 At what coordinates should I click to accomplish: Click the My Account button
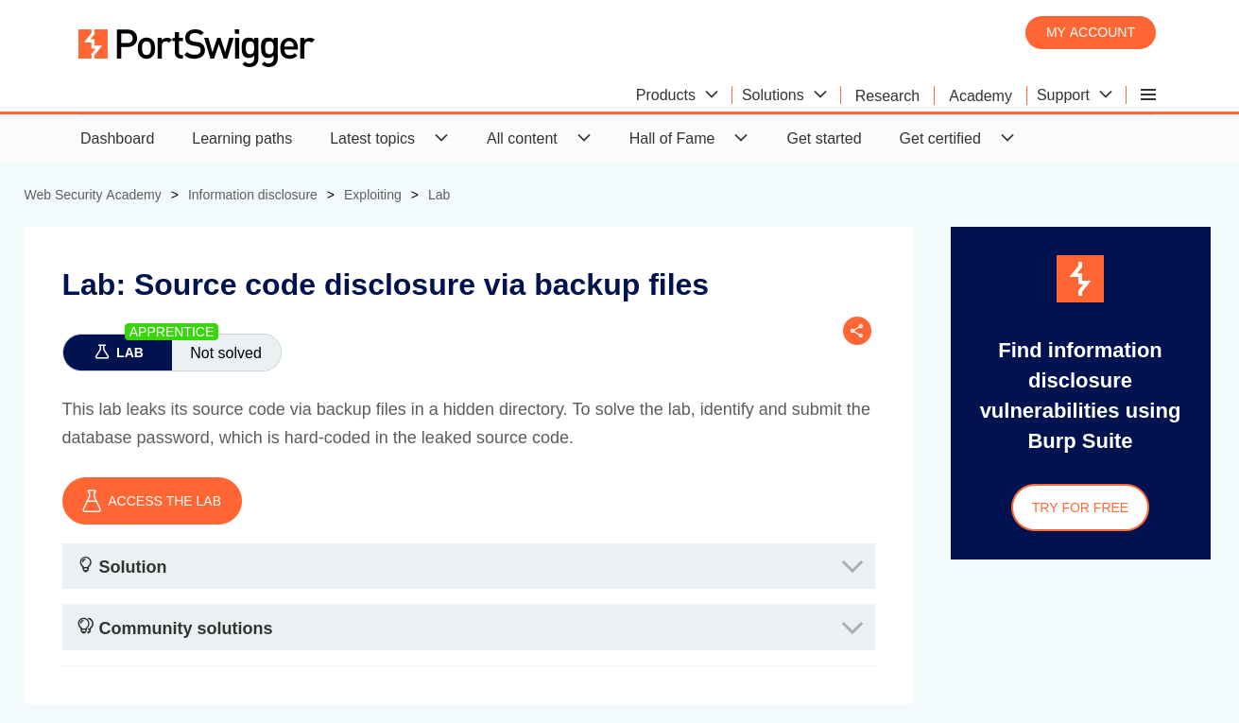coord(1091,32)
